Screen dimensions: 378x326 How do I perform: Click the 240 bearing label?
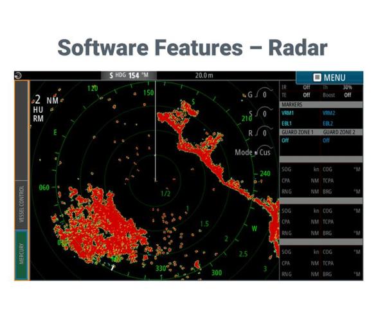point(265,173)
